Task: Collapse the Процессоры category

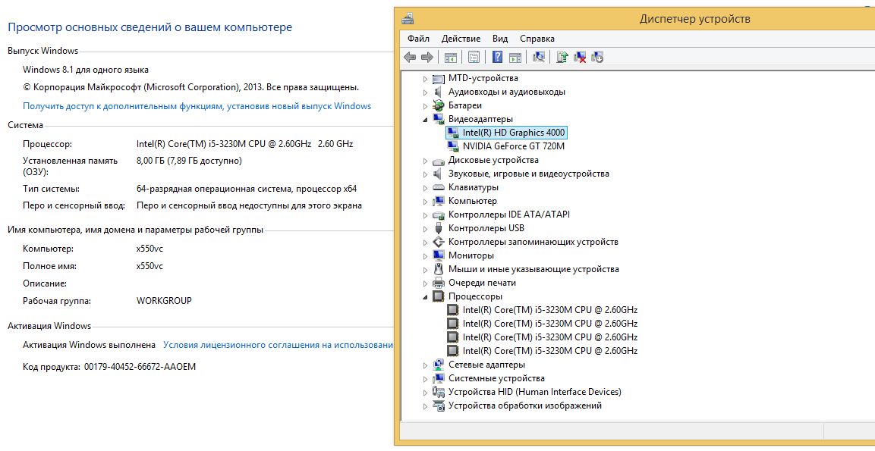Action: pos(426,297)
